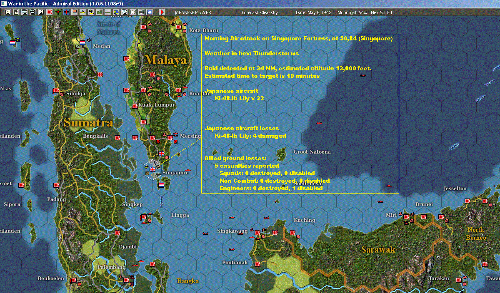Click the brown striped bar toolbar icon
This screenshot has height=293, width=500.
click(141, 12)
